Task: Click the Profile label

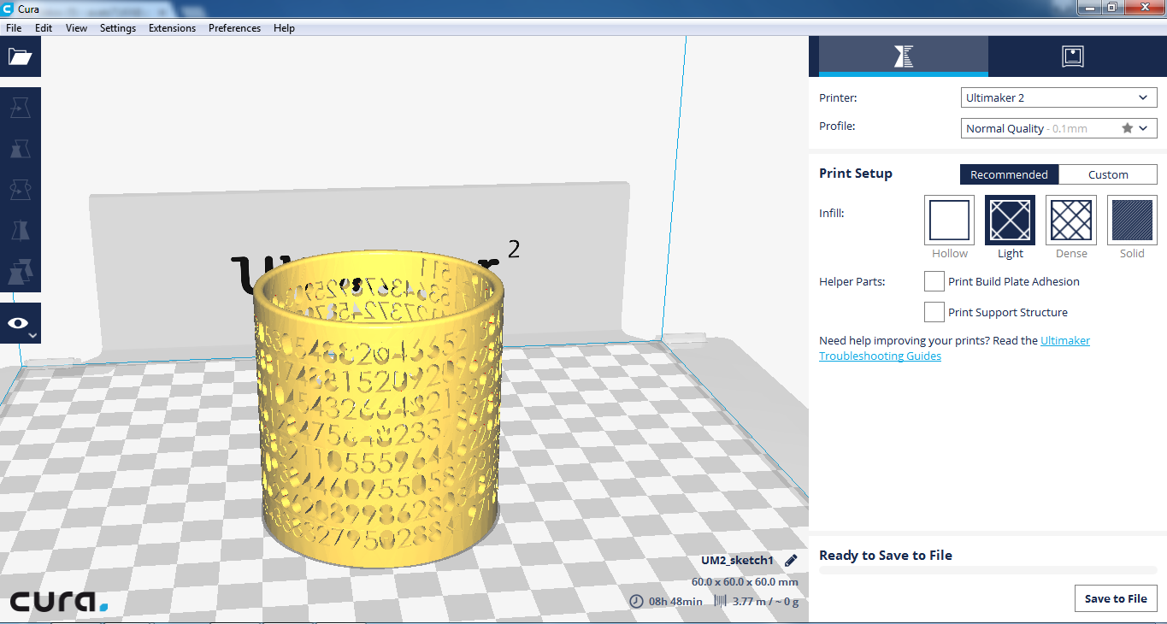Action: pyautogui.click(x=837, y=126)
